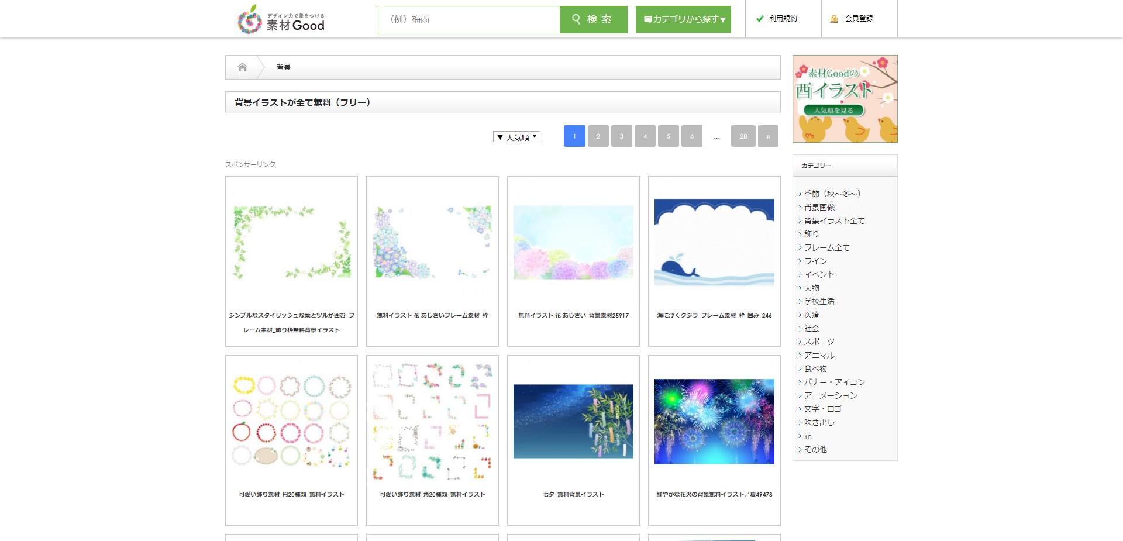Select the アニマル category
The image size is (1123, 541).
click(x=819, y=355)
